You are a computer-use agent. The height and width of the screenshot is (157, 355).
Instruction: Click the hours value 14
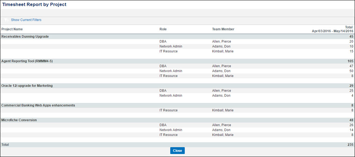point(351,130)
